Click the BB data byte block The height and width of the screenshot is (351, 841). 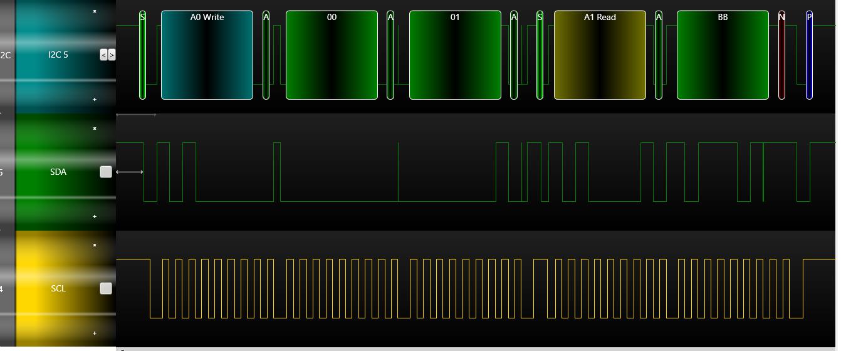pyautogui.click(x=723, y=55)
